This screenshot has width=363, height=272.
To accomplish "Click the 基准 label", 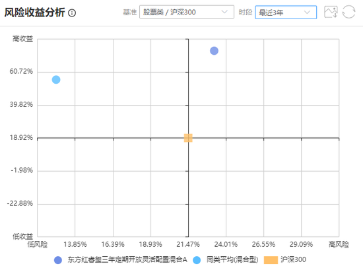I will (129, 12).
